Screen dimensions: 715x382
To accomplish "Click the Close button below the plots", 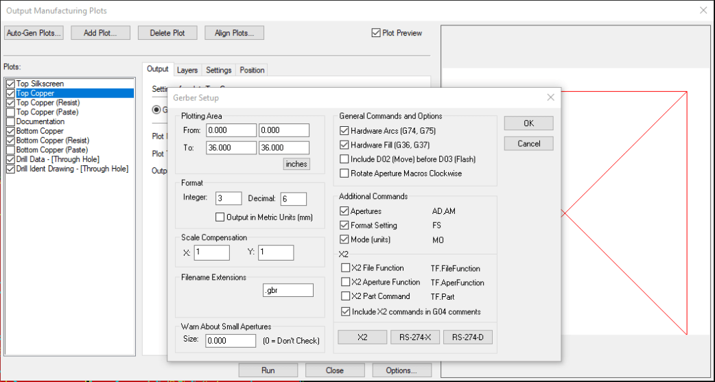I will (335, 370).
